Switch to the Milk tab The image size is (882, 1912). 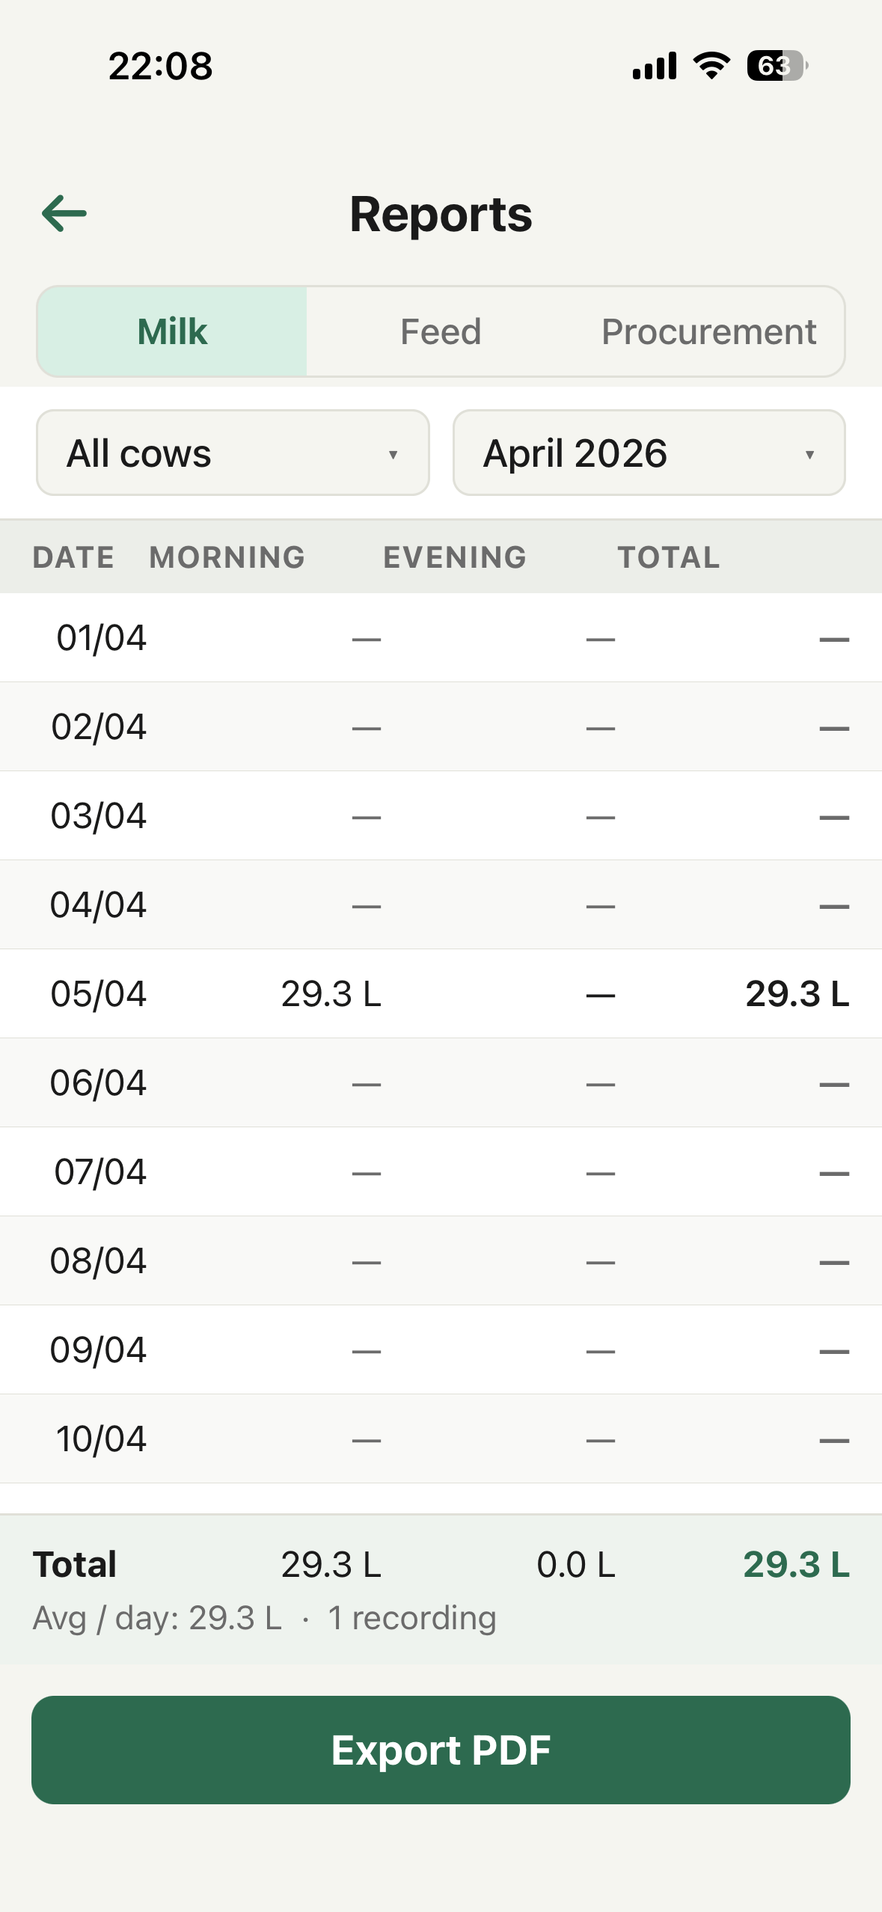173,331
